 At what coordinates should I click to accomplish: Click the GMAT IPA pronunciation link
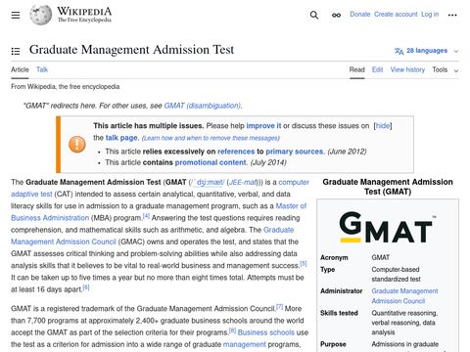click(x=208, y=182)
